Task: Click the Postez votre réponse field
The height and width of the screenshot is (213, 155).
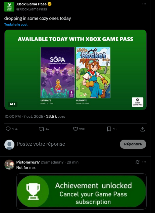Action: click(x=67, y=144)
